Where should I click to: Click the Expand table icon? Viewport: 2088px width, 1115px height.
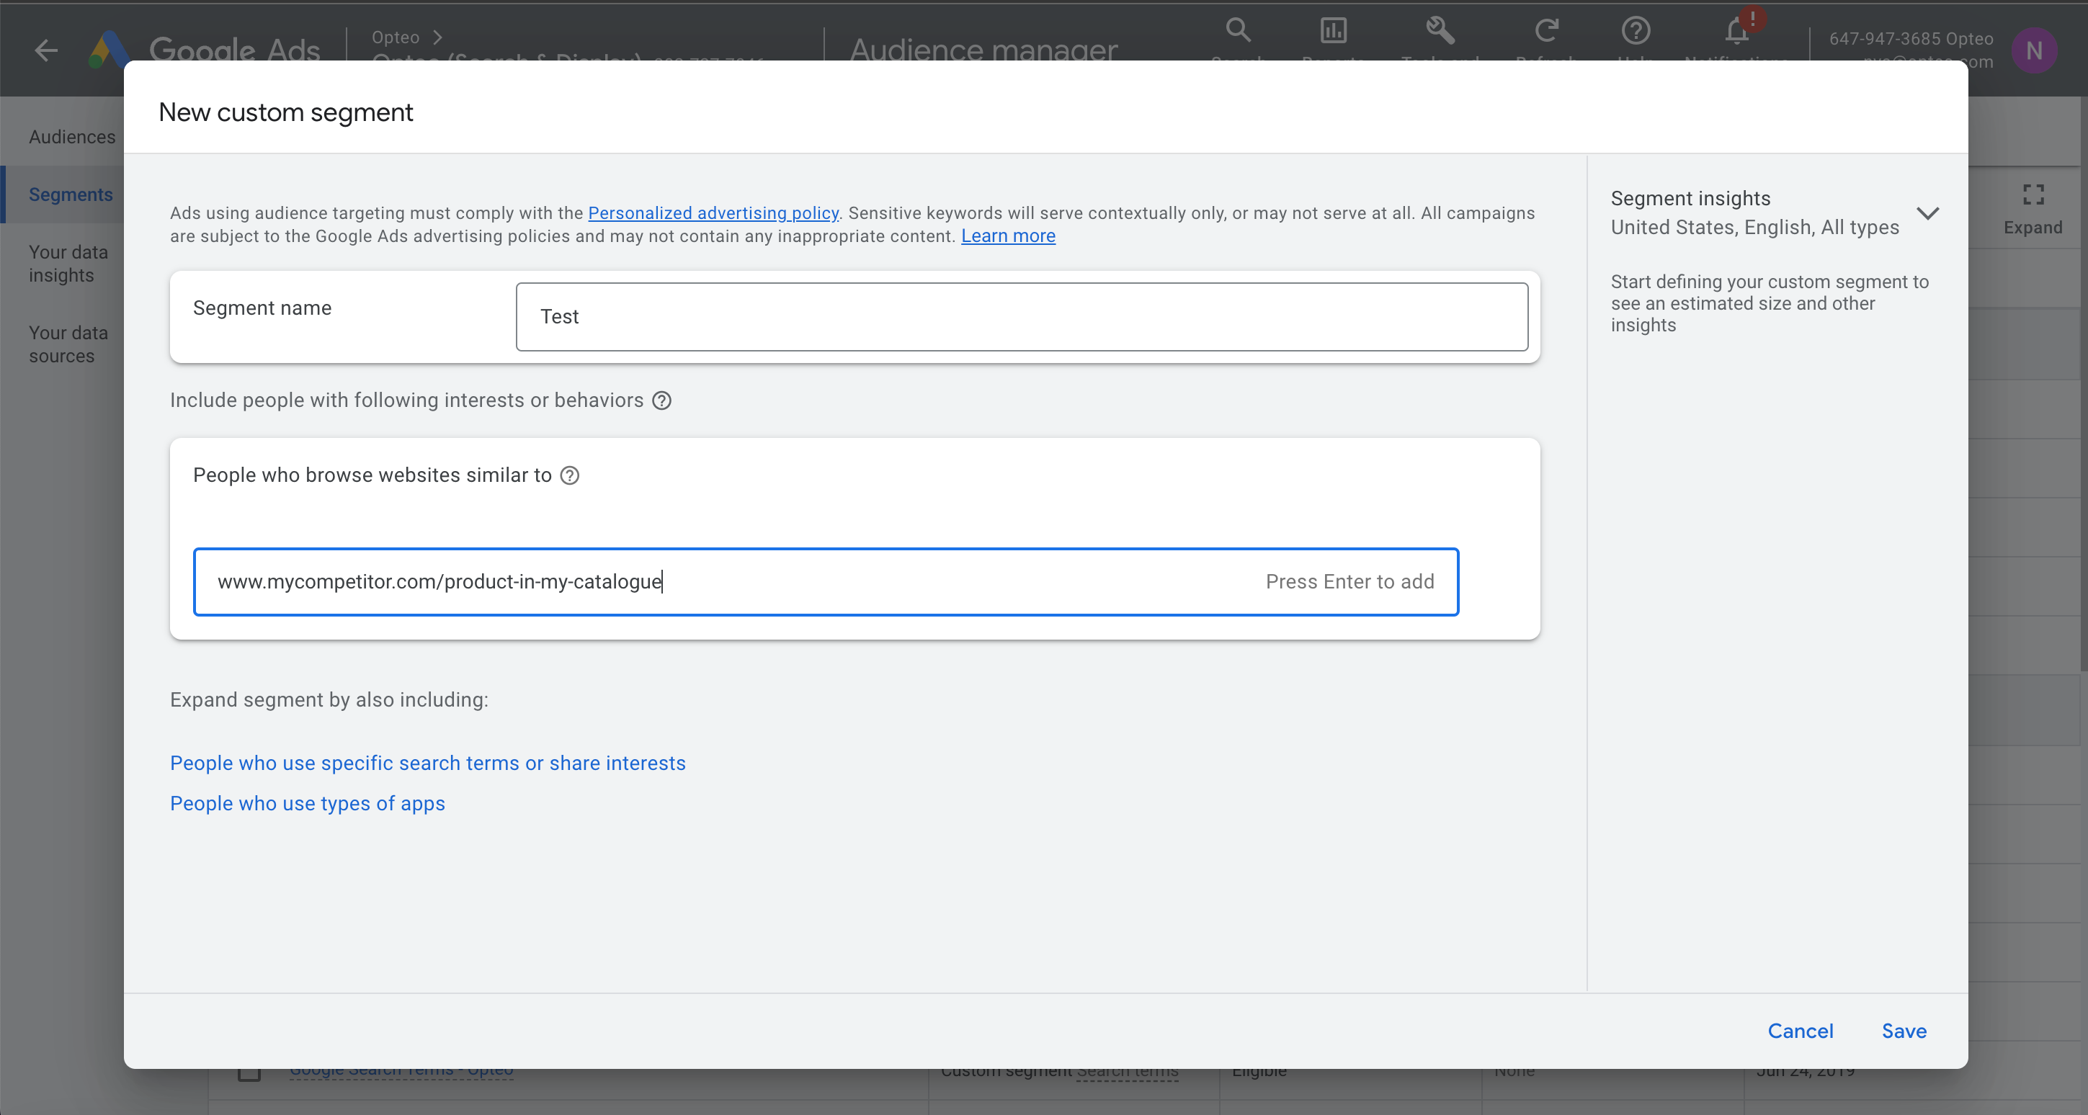(2033, 194)
